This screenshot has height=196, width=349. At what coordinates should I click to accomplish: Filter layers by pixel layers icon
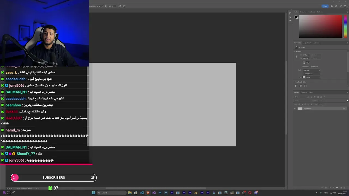tap(308, 97)
